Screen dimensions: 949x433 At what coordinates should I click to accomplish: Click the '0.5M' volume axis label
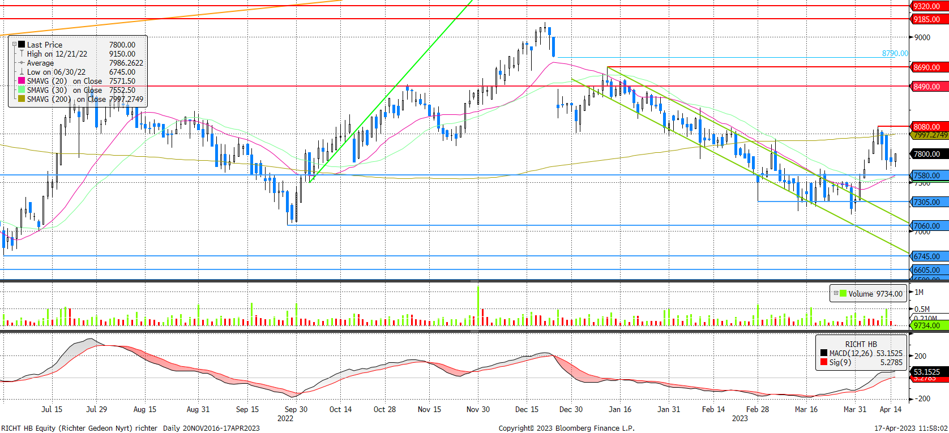922,309
